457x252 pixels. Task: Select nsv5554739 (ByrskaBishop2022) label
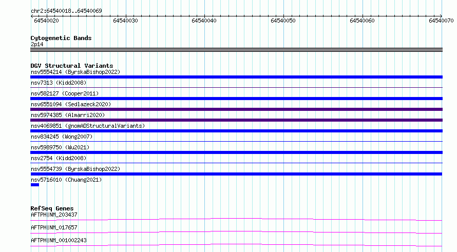pos(75,169)
